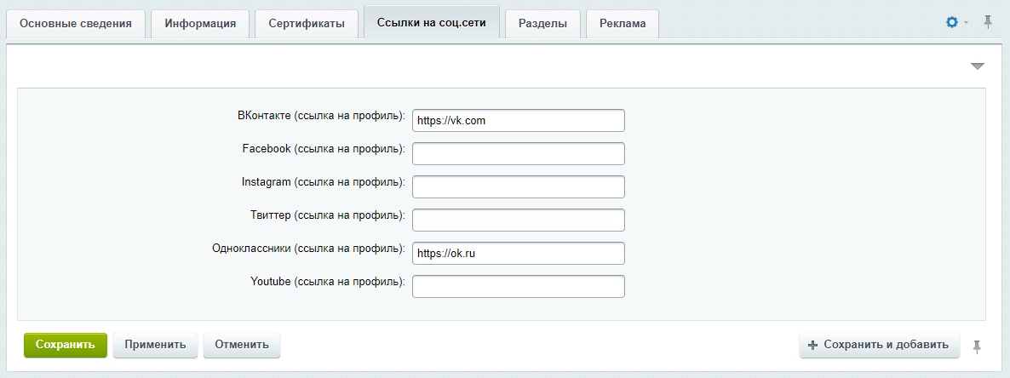
Task: Switch to the Реклама tab
Action: click(x=623, y=24)
